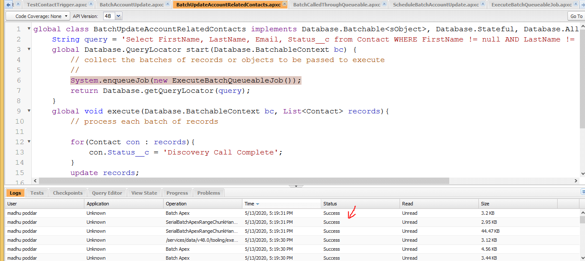Collapse the start method at line 3
The height and width of the screenshot is (261, 585).
[x=29, y=50]
